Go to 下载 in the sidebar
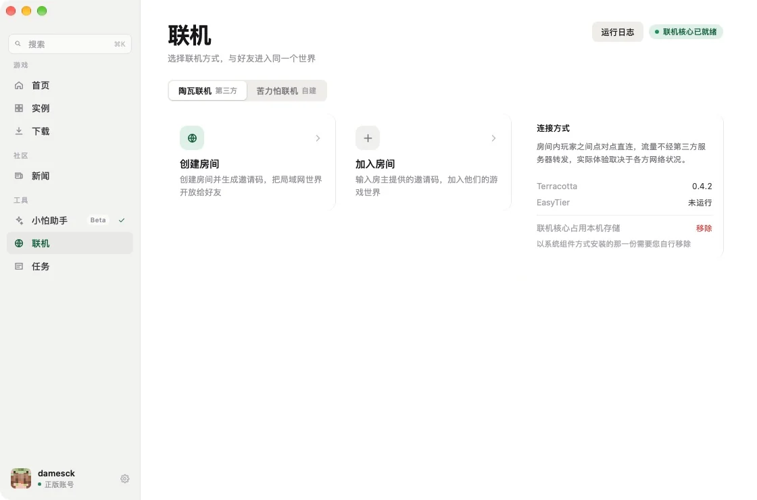The height and width of the screenshot is (500, 757). point(70,131)
